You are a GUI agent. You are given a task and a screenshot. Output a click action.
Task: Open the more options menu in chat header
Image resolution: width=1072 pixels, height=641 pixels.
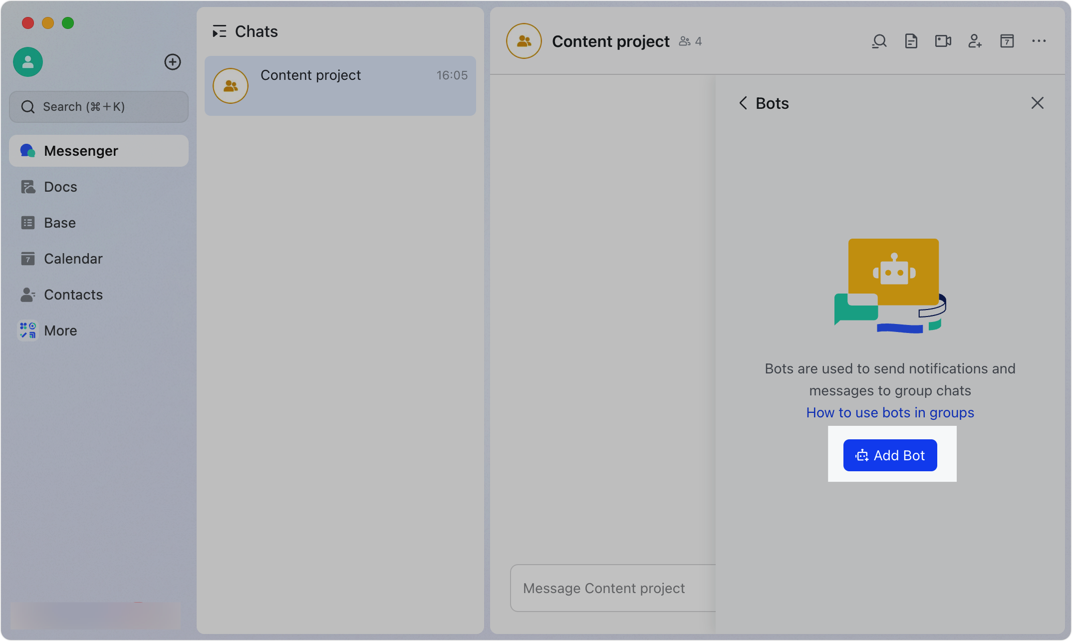click(1039, 41)
